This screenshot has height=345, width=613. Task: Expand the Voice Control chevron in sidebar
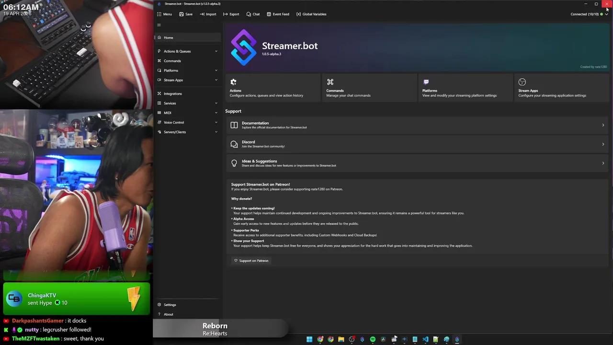[x=216, y=122]
